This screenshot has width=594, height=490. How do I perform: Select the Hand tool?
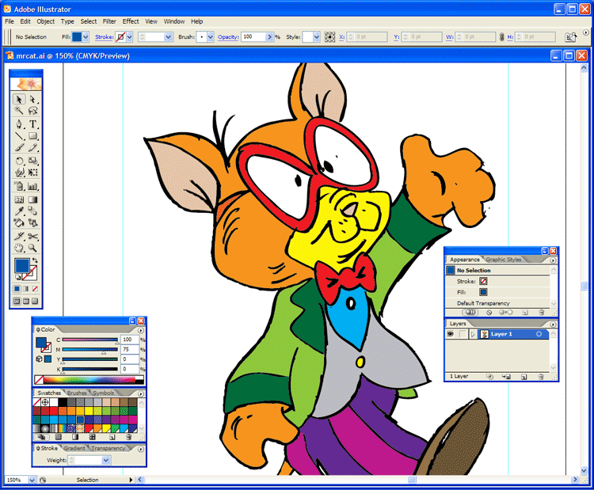[x=20, y=248]
